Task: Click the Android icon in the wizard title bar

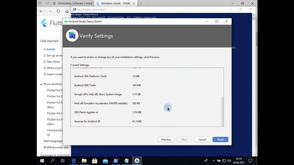Action: pos(66,22)
